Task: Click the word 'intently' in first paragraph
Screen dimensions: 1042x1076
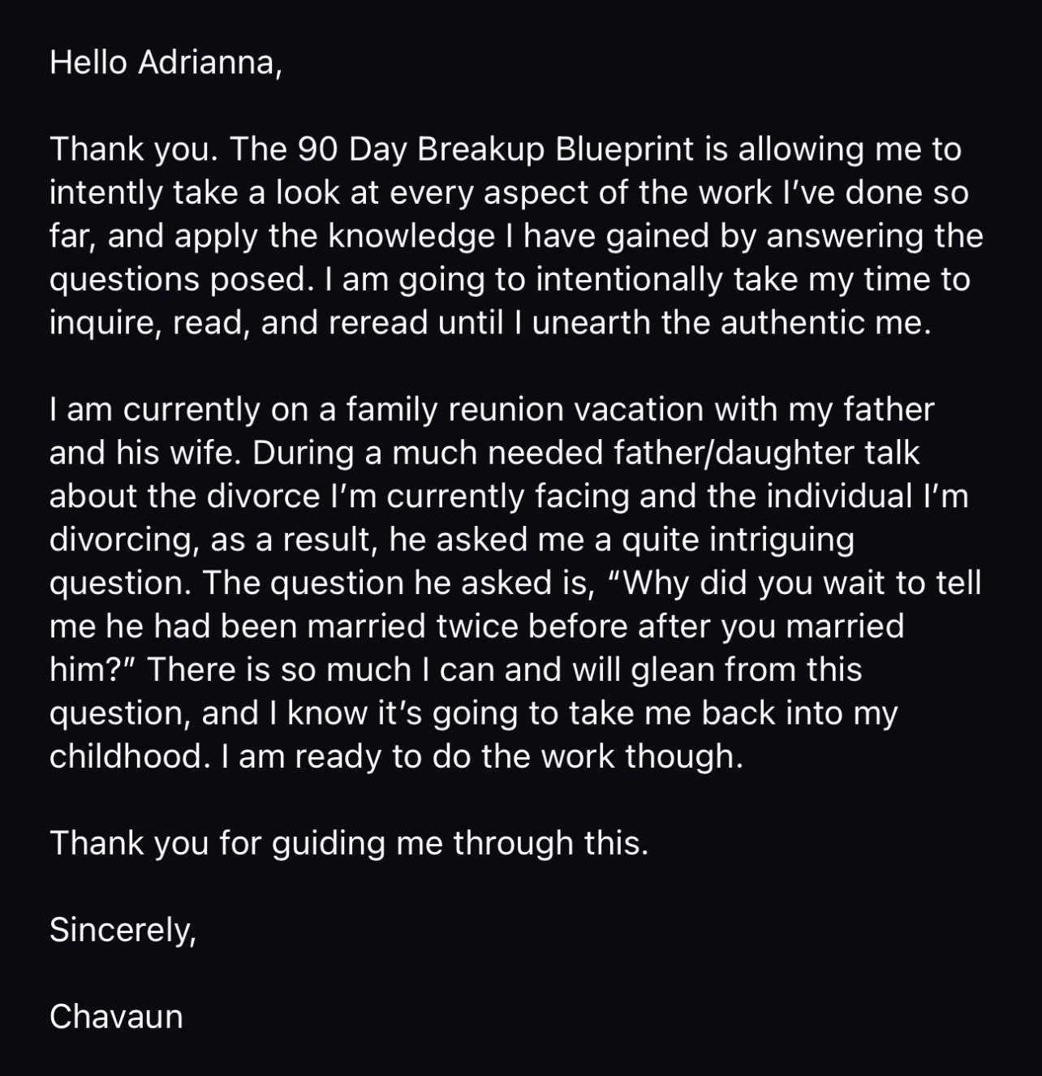Action: 106,192
